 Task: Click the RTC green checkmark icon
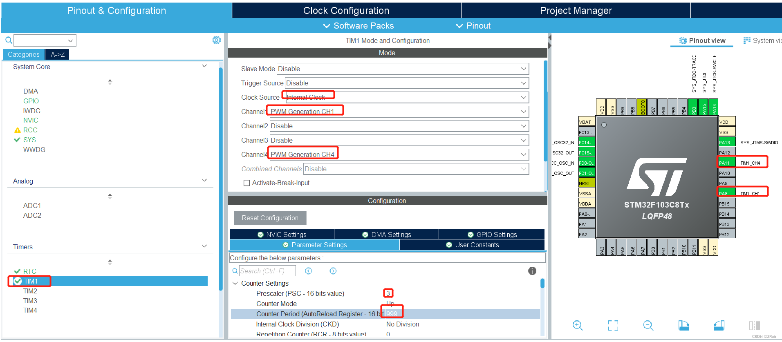17,271
